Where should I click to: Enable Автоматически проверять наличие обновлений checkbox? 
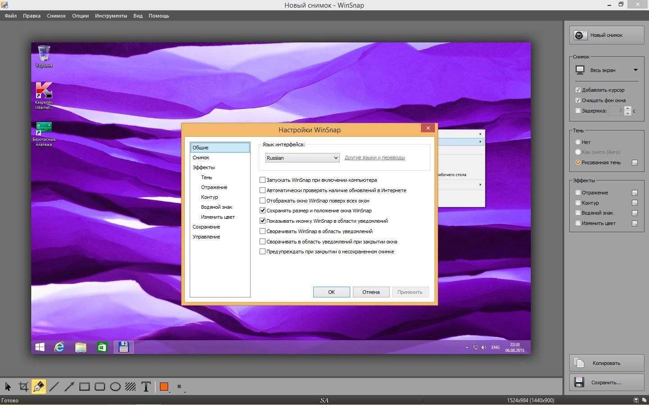(262, 190)
